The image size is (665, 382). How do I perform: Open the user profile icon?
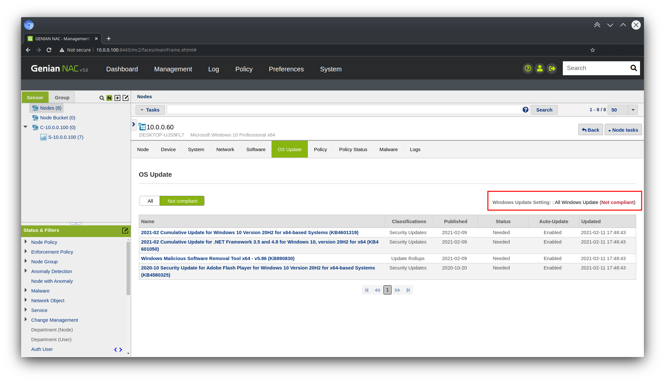click(x=540, y=68)
